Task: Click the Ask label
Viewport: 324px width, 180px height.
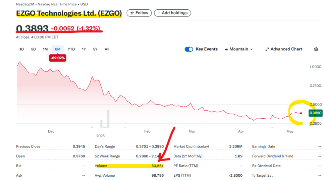Action: click(x=19, y=175)
